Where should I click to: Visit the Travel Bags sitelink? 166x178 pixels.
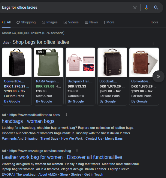(x=49, y=138)
